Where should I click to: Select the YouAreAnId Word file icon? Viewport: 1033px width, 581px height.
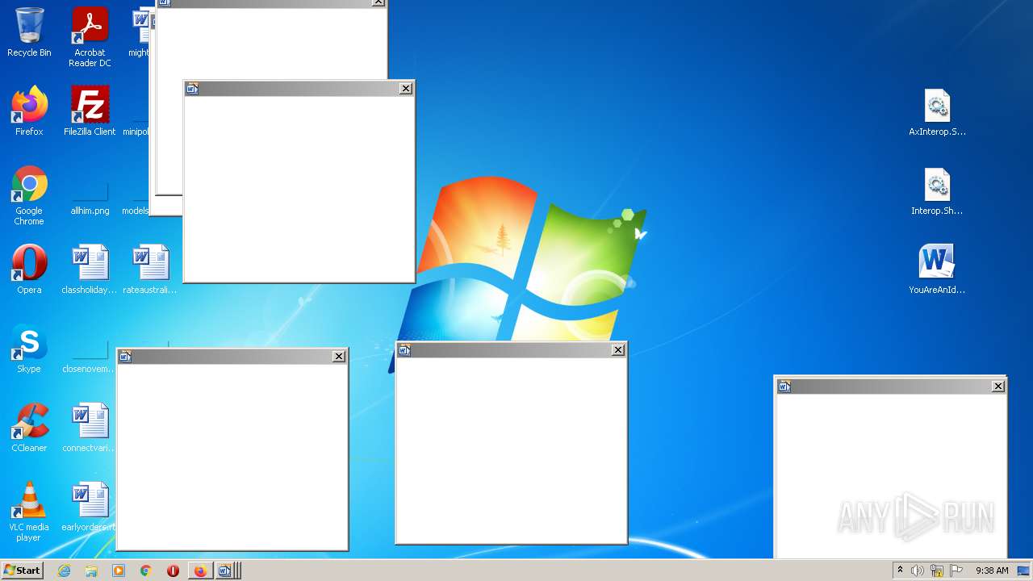[x=937, y=270]
